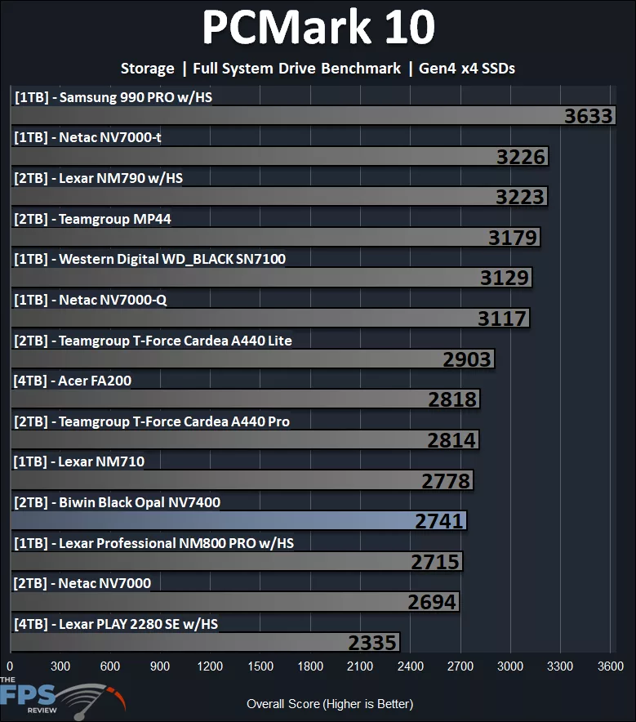Click the Lexar PLAY 2280 SE label
Viewport: 636px width, 722px height.
pos(116,624)
